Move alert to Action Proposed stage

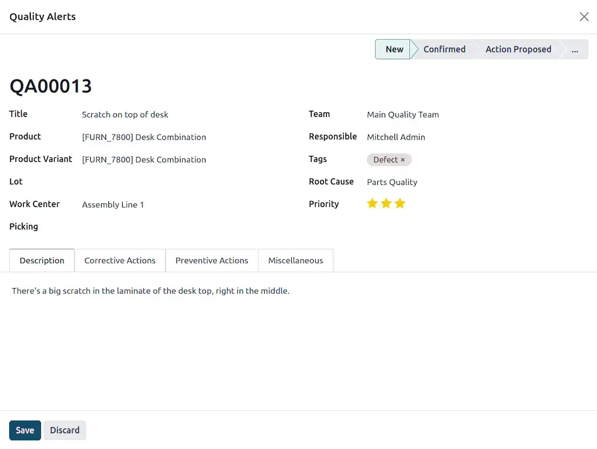(x=518, y=50)
